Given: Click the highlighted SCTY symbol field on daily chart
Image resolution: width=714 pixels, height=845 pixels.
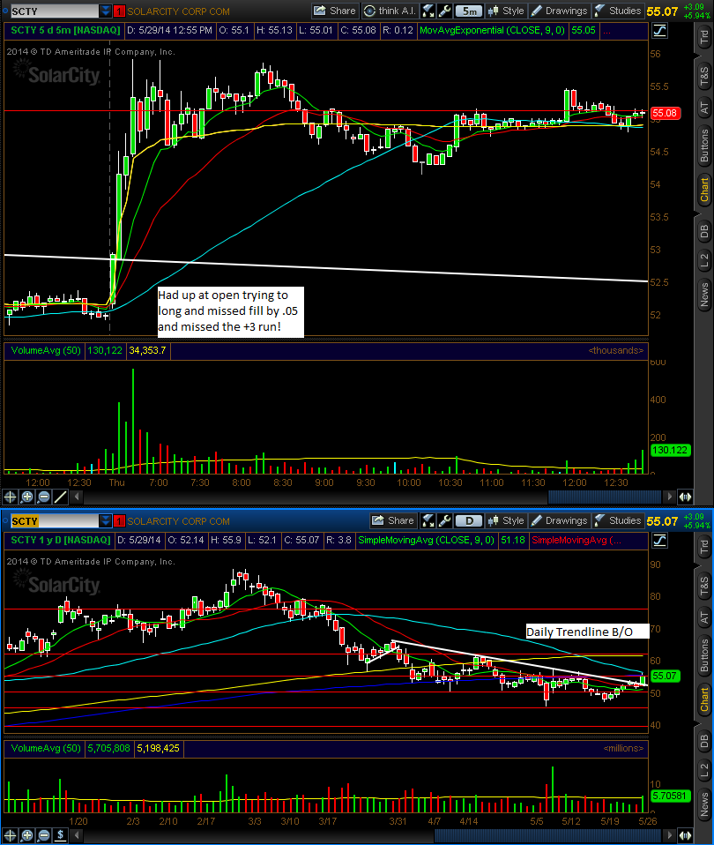Looking at the screenshot, I should 55,521.
